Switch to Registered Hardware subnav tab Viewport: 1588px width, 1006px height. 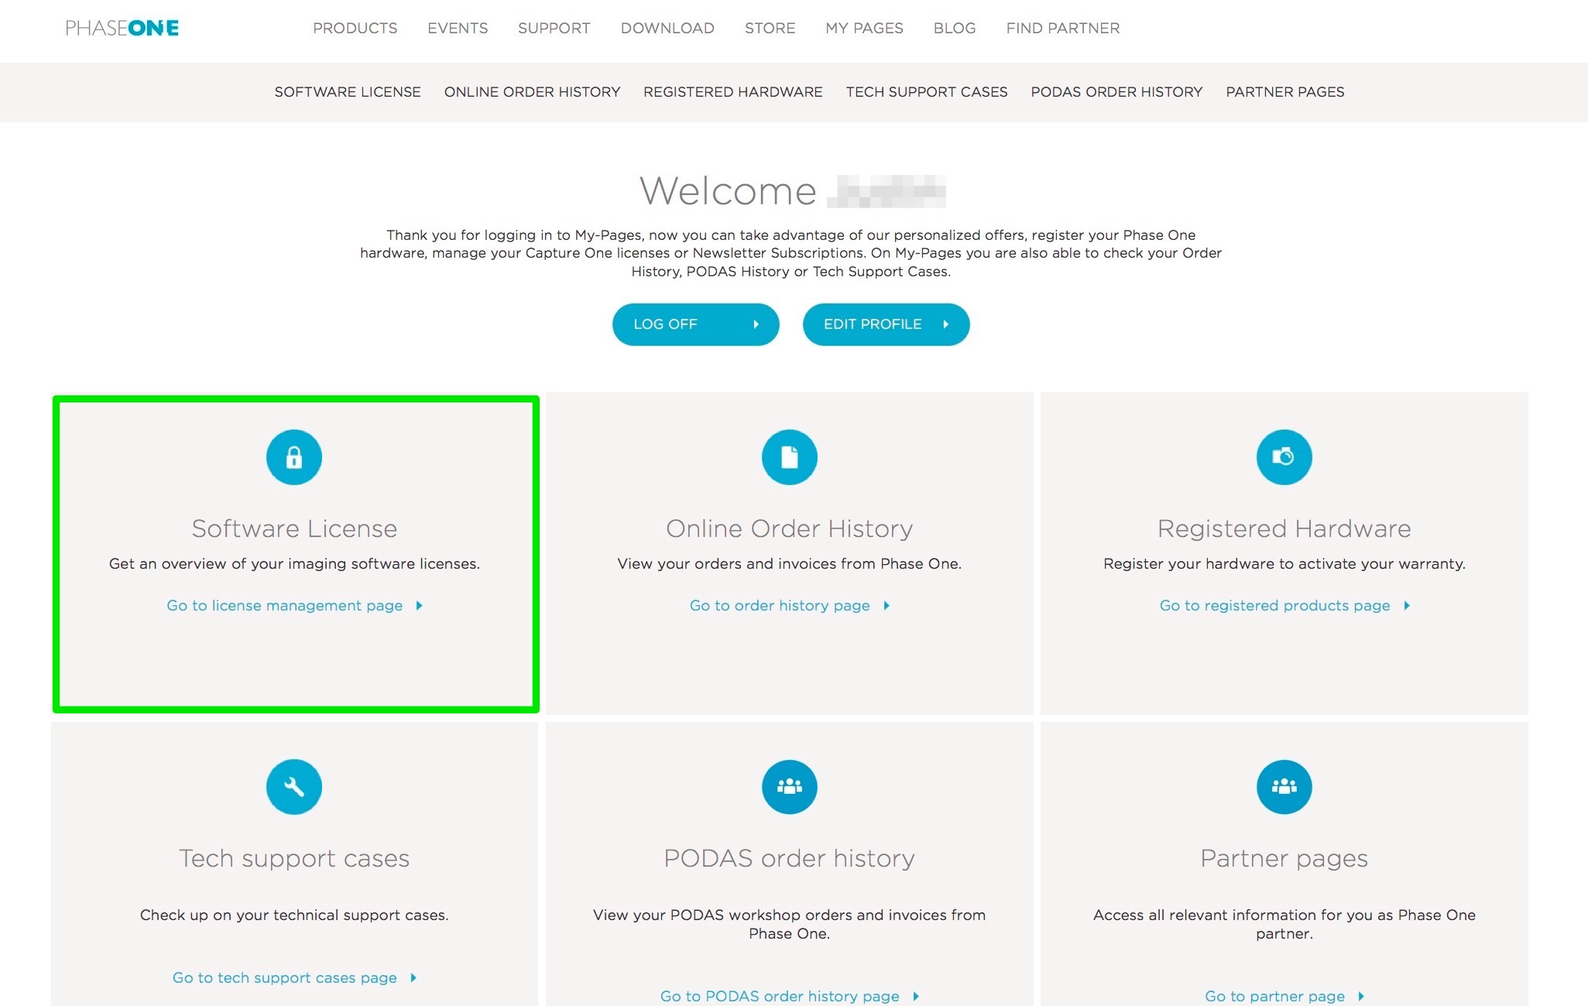point(733,92)
